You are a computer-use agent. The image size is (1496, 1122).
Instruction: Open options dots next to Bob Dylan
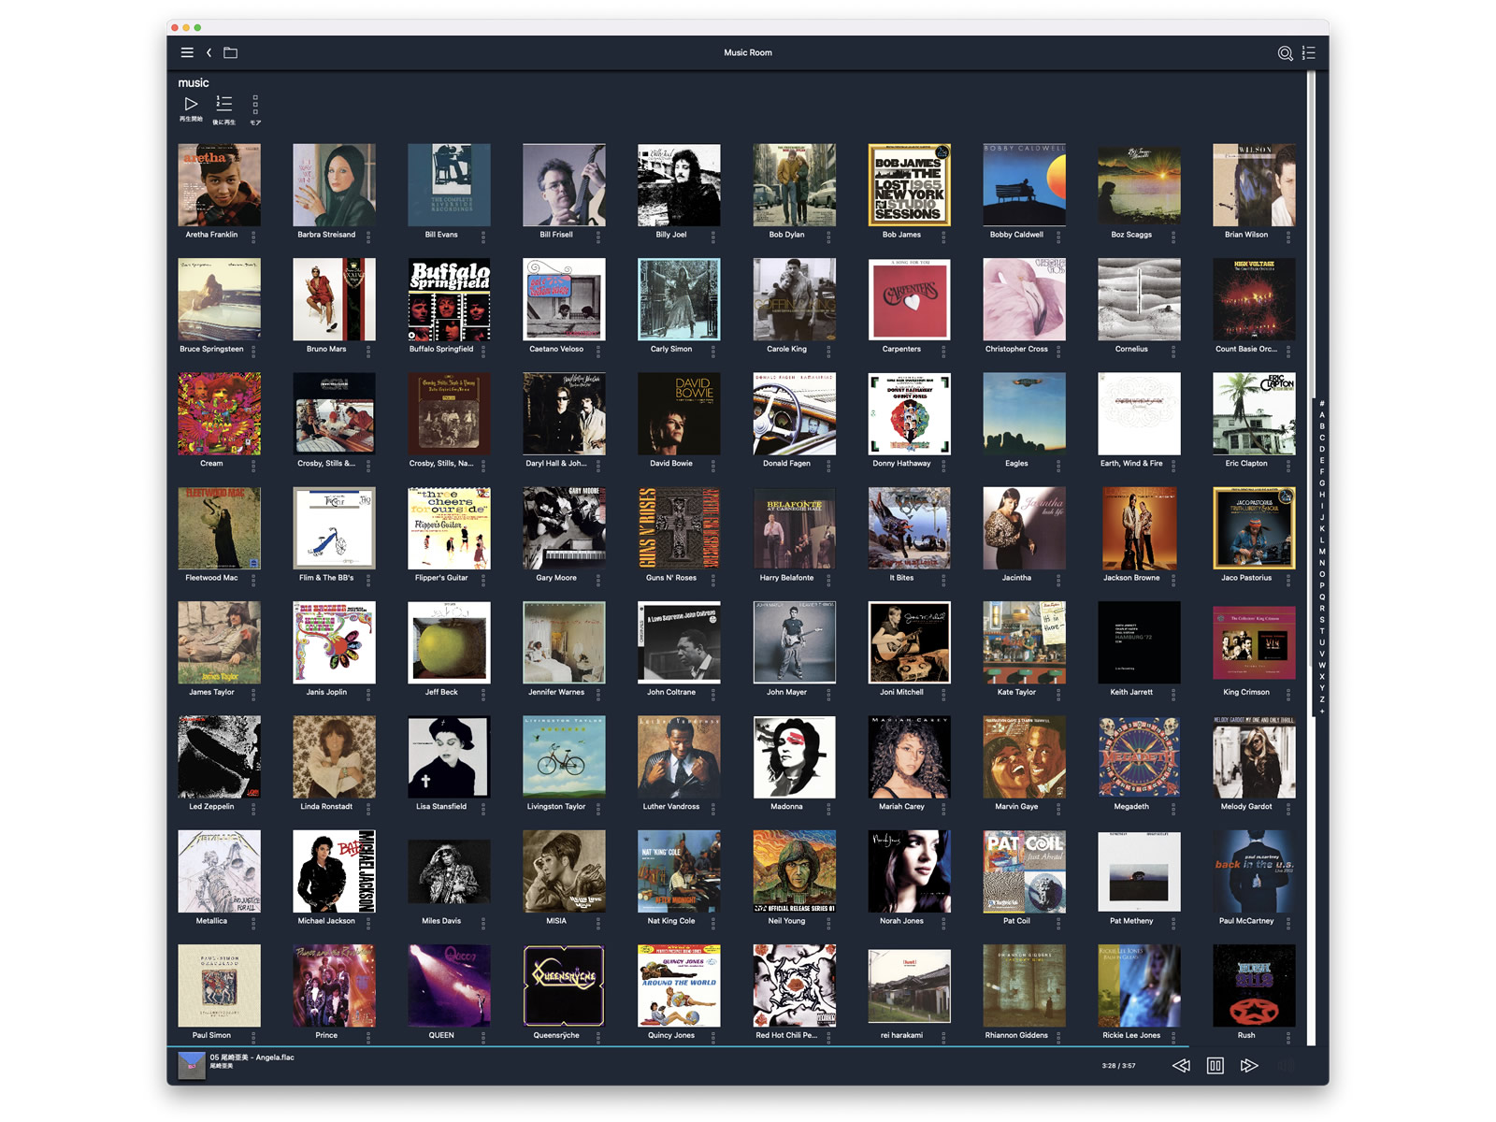pyautogui.click(x=828, y=237)
